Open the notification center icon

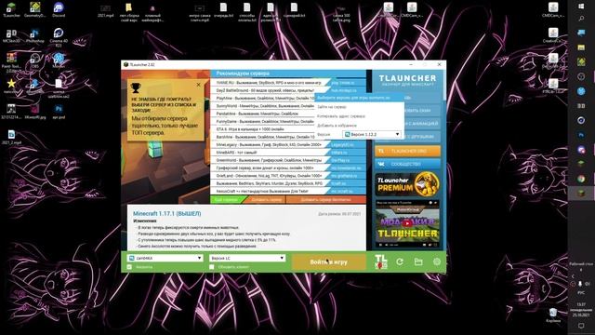(581, 326)
